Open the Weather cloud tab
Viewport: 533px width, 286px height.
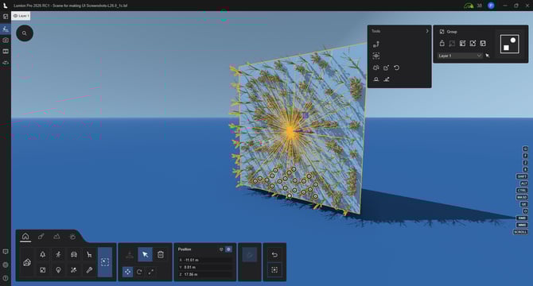[72, 237]
